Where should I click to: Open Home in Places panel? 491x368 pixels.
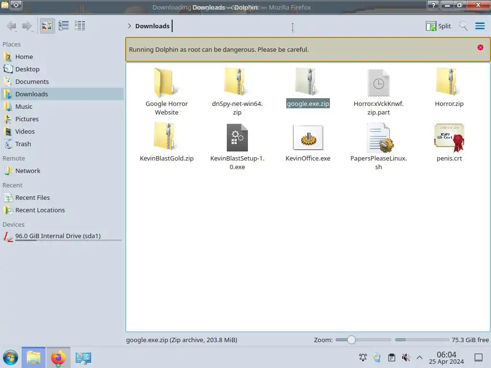pyautogui.click(x=62, y=57)
